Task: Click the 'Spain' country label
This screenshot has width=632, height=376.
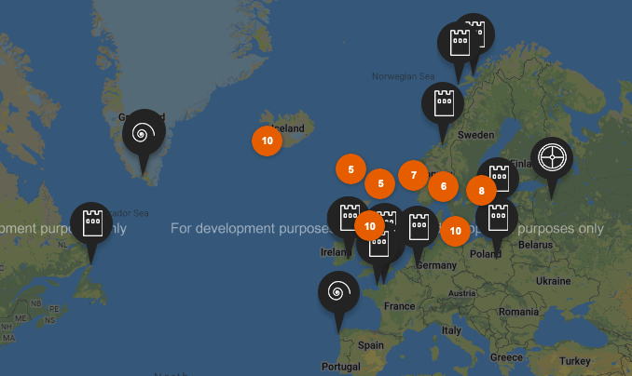Action: 371,345
